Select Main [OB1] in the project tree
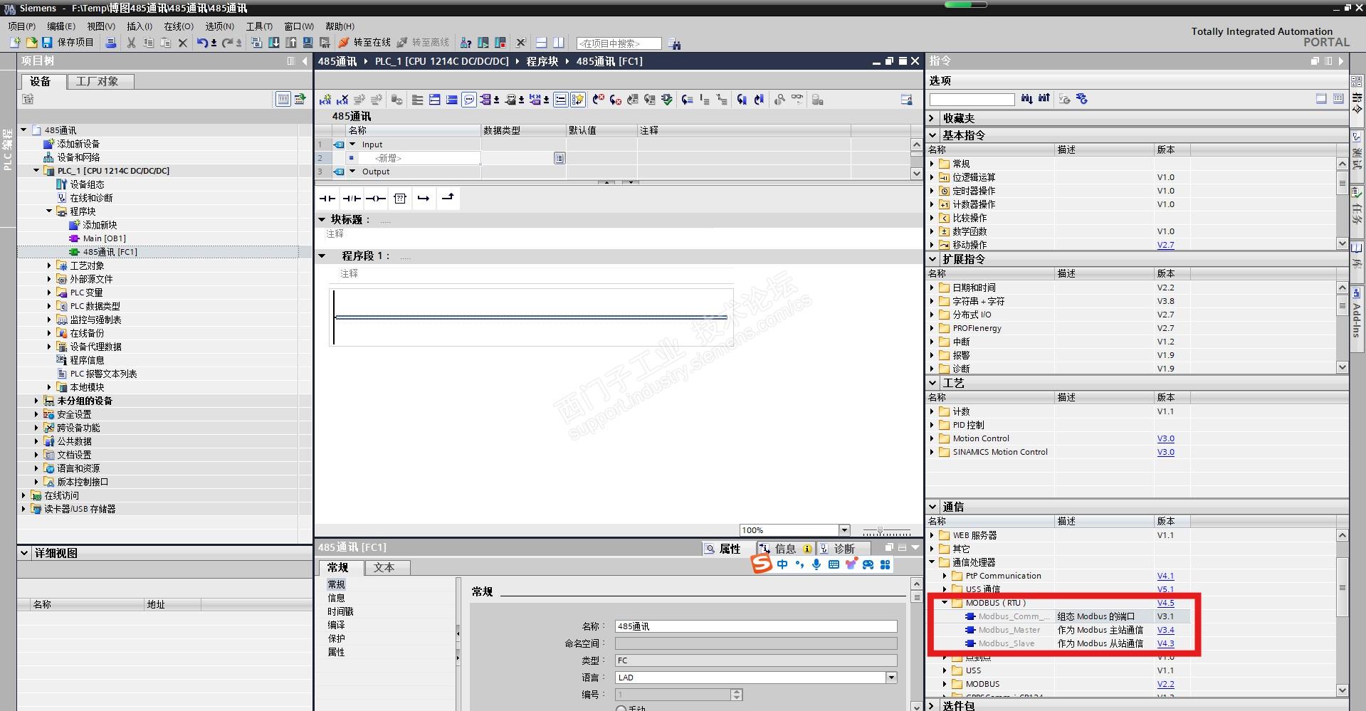Viewport: 1366px width, 711px height. [104, 238]
